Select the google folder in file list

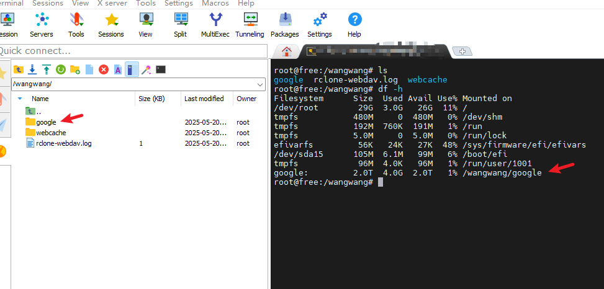coord(46,122)
